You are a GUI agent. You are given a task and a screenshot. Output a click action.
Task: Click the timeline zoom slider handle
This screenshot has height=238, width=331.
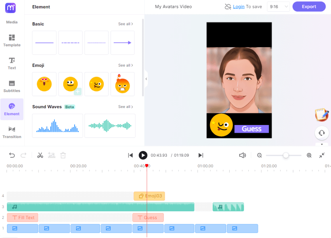click(x=286, y=155)
